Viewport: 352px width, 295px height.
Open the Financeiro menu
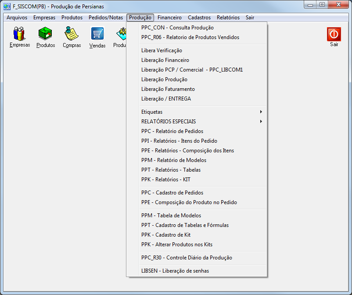click(169, 18)
